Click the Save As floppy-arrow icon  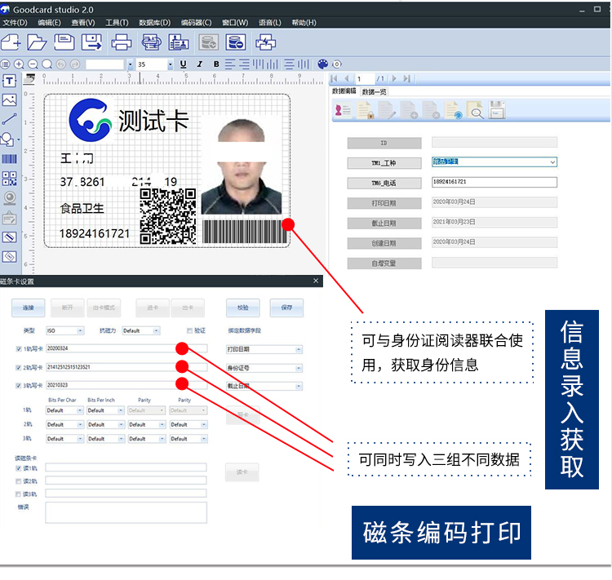91,42
